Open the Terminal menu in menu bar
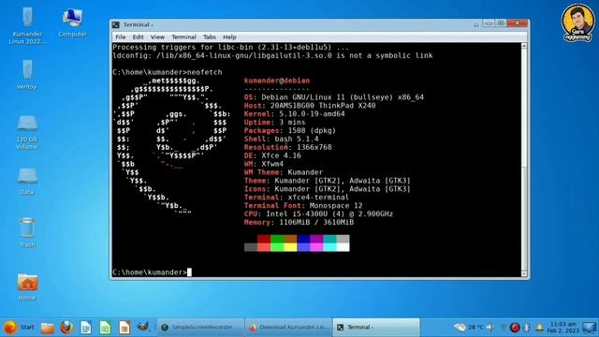The width and height of the screenshot is (599, 337). click(183, 37)
